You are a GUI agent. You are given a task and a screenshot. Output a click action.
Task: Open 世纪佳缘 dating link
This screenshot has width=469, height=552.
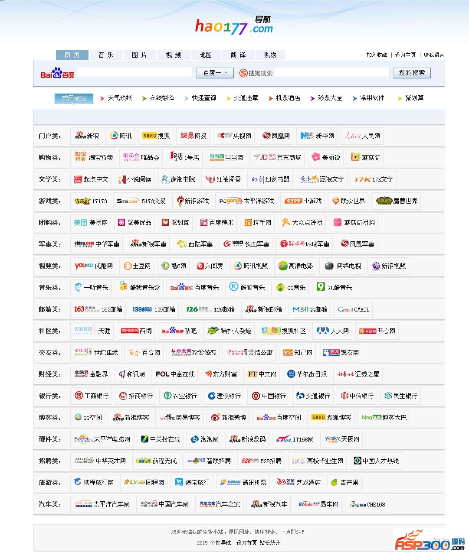96,352
